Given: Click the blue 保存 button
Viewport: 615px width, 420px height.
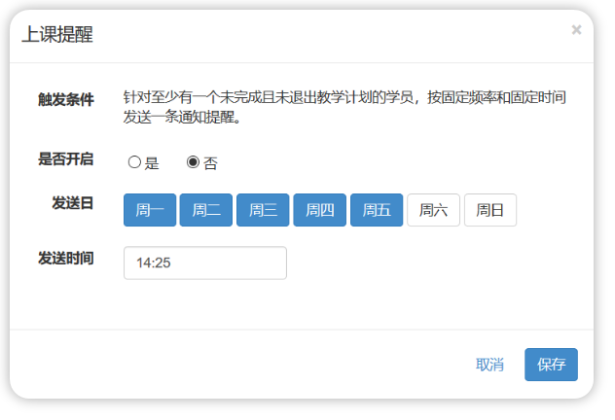Looking at the screenshot, I should pyautogui.click(x=551, y=365).
